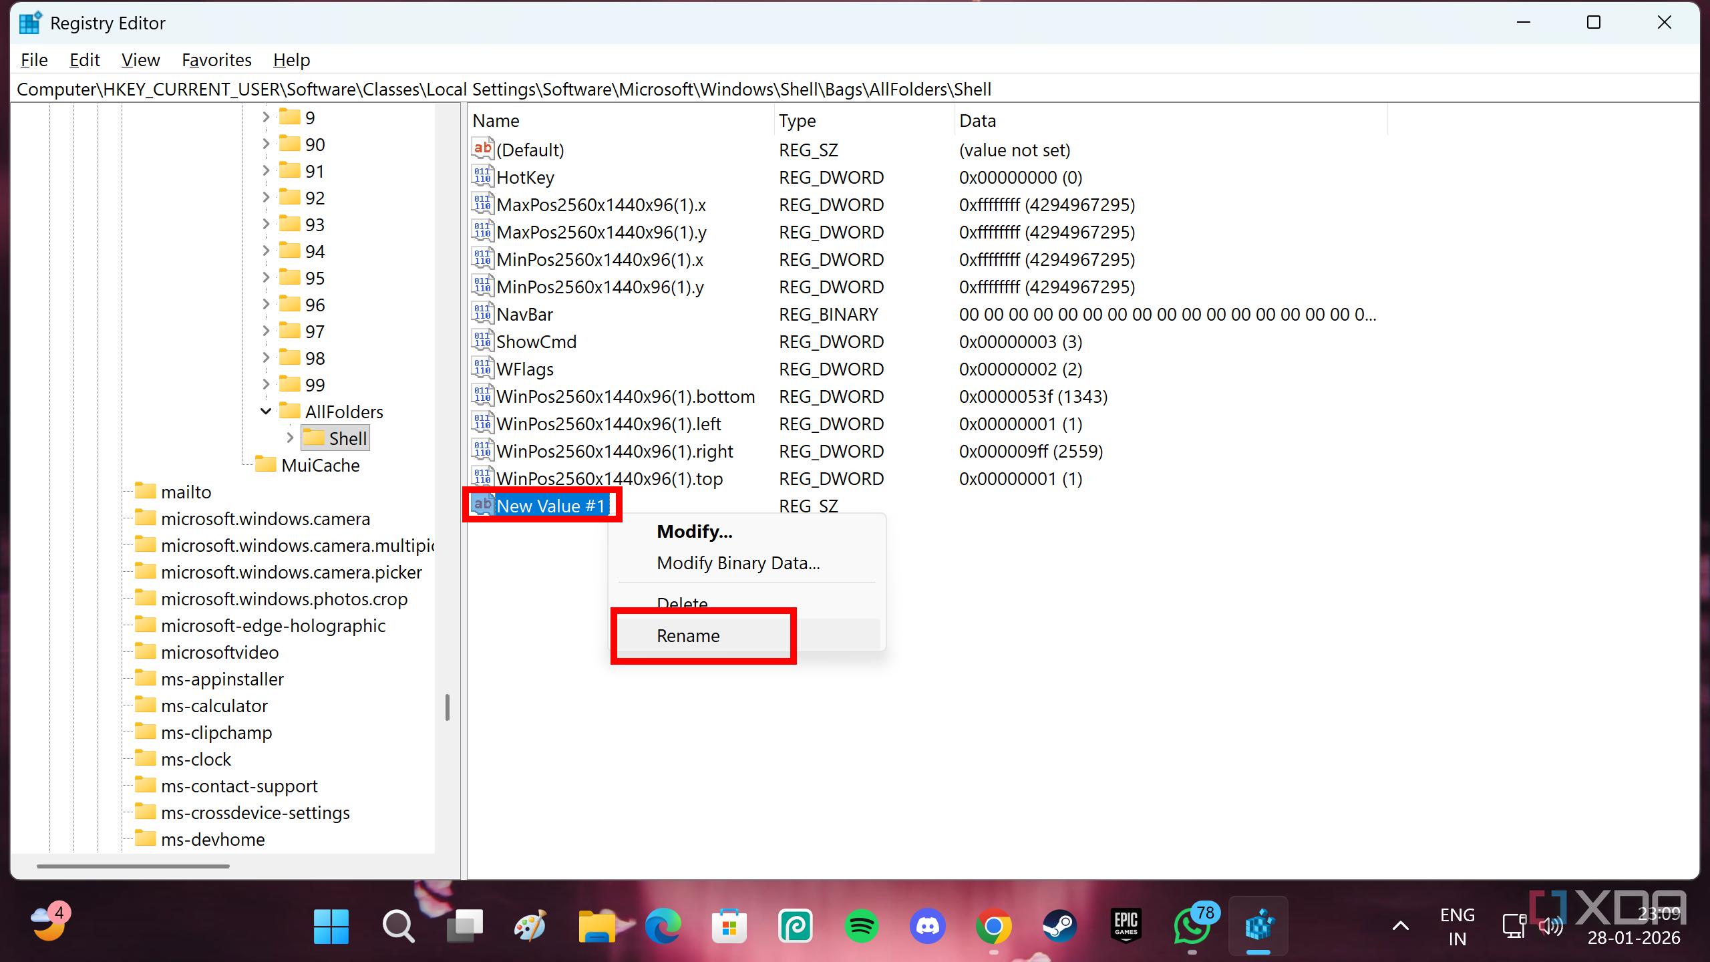The height and width of the screenshot is (962, 1710).
Task: Expand the Shell subkey chevron
Action: (x=290, y=438)
